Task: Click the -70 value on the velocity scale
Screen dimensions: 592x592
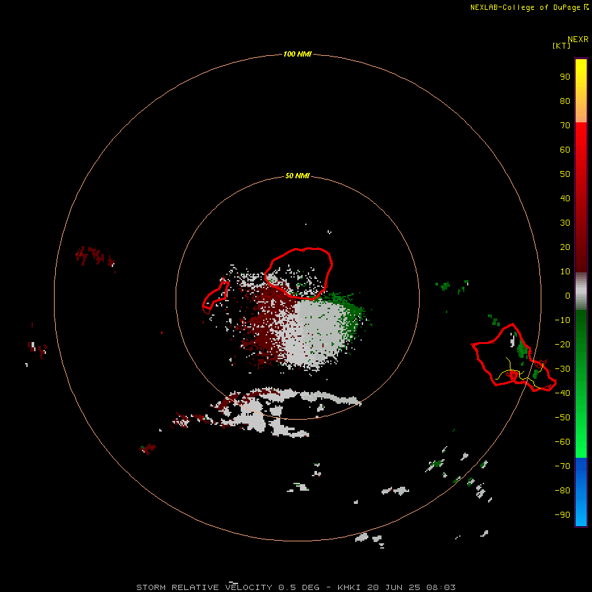Action: [x=562, y=466]
